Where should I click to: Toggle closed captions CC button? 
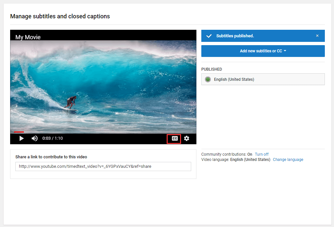(175, 139)
